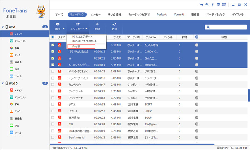Sort by アルバム column header
250x150 pixels.
coord(151,37)
